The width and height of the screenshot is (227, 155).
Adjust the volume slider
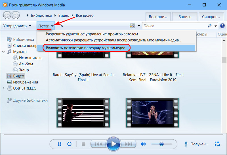161,144
